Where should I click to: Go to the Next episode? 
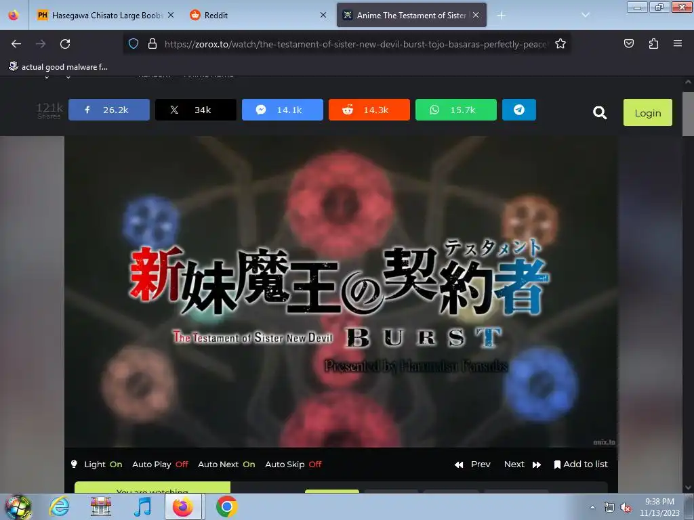(523, 464)
